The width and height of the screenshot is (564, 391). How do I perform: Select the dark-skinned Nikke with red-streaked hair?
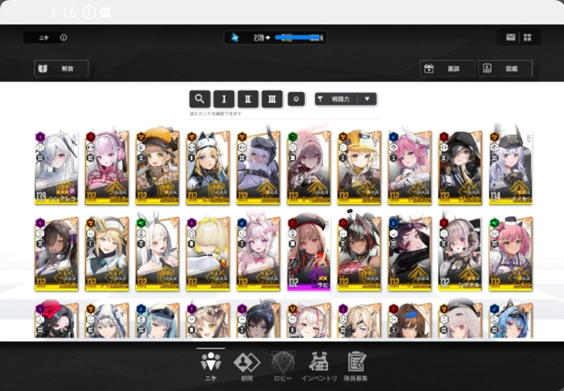[359, 254]
